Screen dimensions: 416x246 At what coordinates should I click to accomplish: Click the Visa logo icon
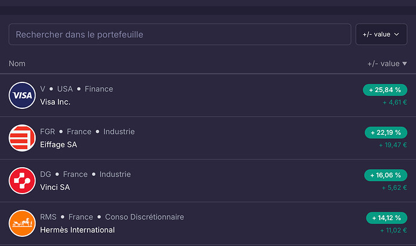point(22,95)
